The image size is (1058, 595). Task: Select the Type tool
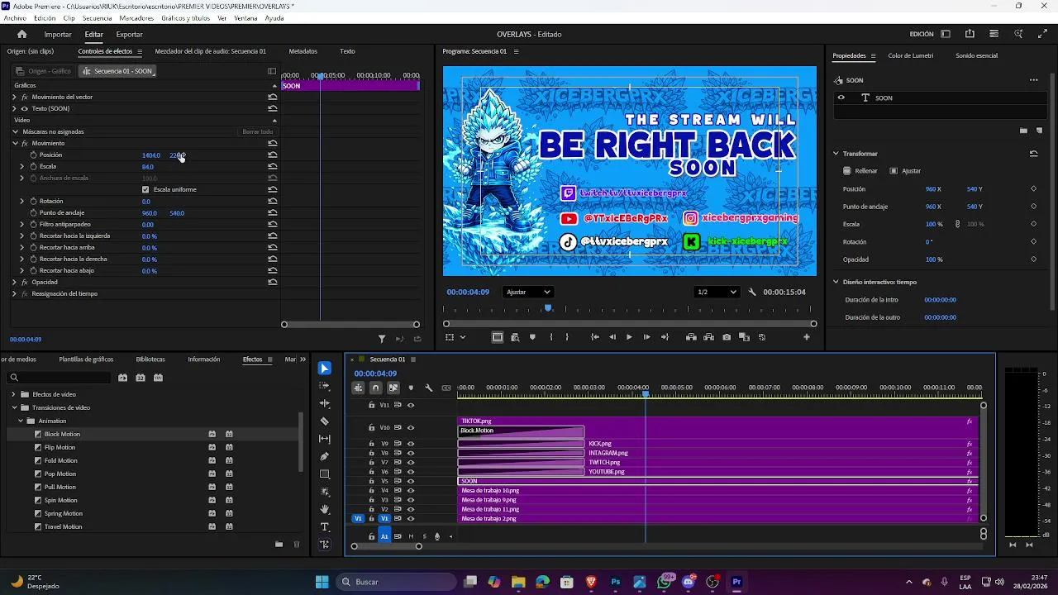click(325, 527)
